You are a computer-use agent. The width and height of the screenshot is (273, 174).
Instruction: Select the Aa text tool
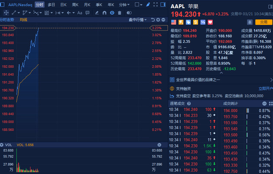[80, 13]
